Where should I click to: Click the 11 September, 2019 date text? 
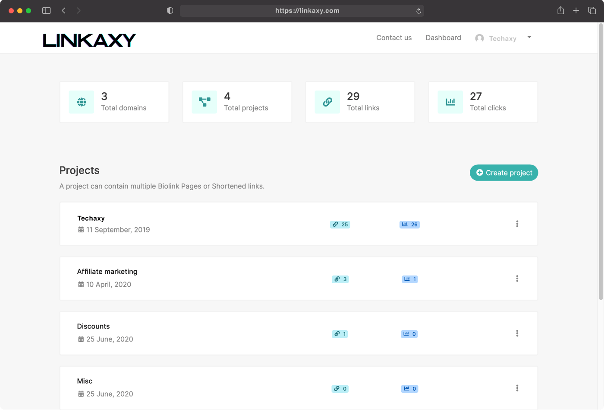click(118, 230)
